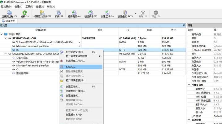Click the MFT position (MFT 位置) property row
Image resolution: width=222 pixels, height=124 pixels.
coord(205,97)
